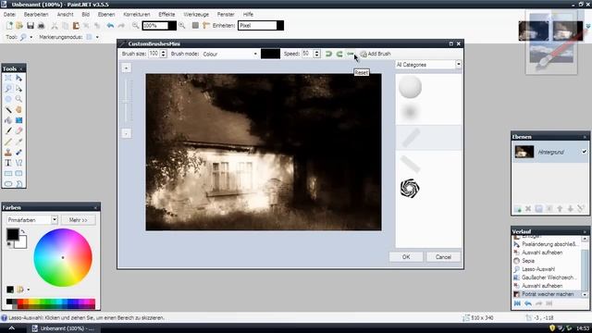Select the Magic Wand tool
The width and height of the screenshot is (592, 333).
pyautogui.click(x=8, y=110)
